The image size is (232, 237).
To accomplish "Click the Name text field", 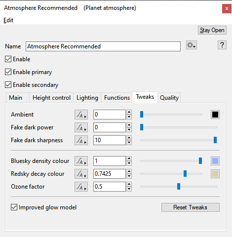I will coord(103,46).
